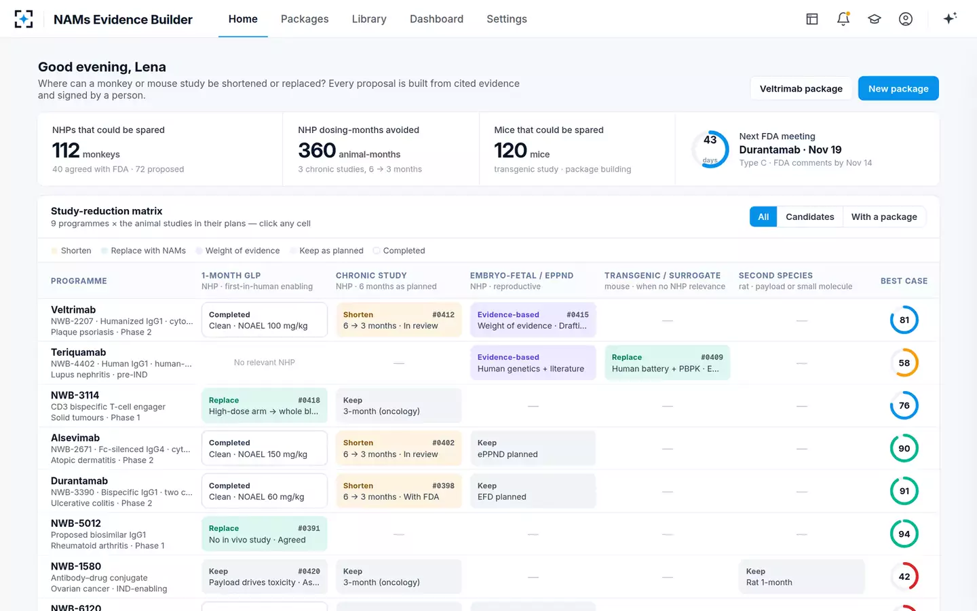The width and height of the screenshot is (977, 611).
Task: Open NWB-1580 Keep 3-month oncology cell
Action: [399, 576]
